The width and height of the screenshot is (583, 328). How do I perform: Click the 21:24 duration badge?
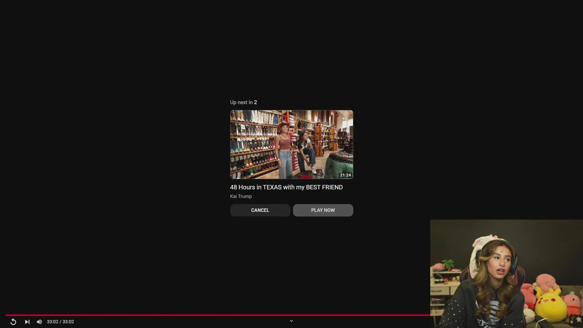pyautogui.click(x=345, y=175)
